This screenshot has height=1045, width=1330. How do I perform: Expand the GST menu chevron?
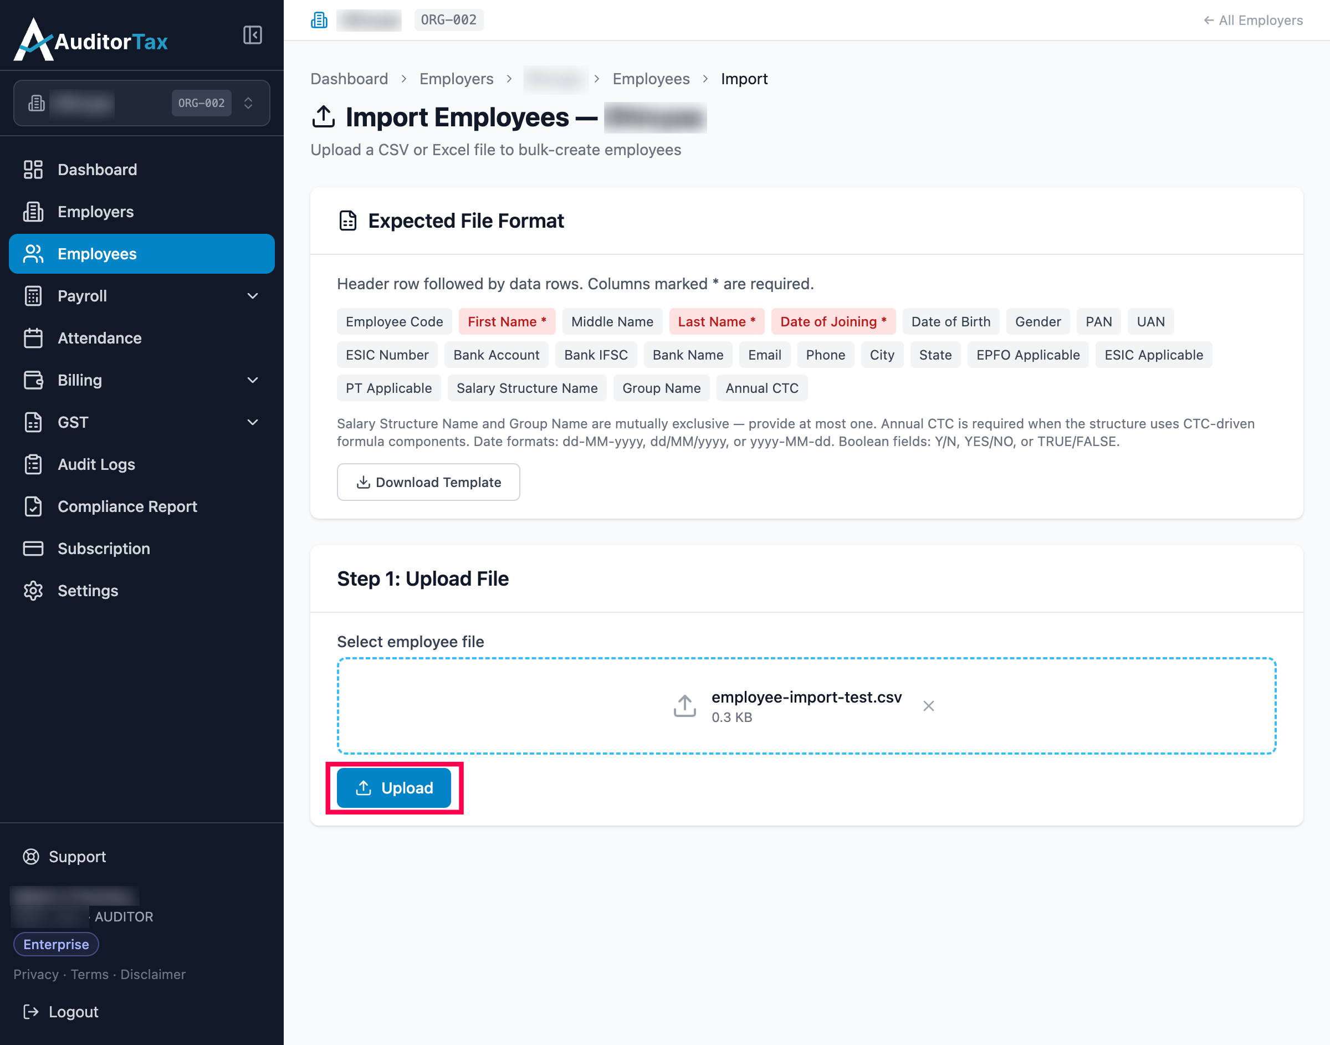(253, 422)
